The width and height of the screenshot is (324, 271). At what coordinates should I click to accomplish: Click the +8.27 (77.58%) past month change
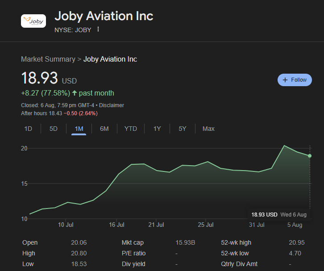pos(67,93)
